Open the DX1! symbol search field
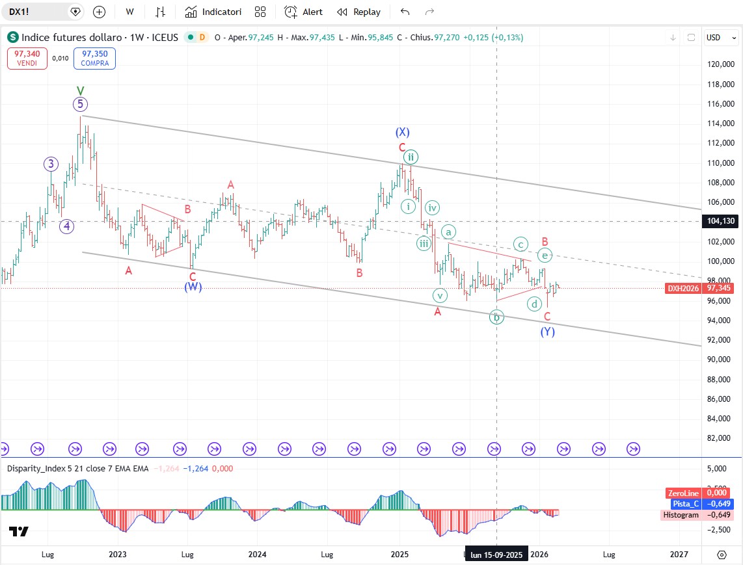This screenshot has height=565, width=743. pos(36,12)
